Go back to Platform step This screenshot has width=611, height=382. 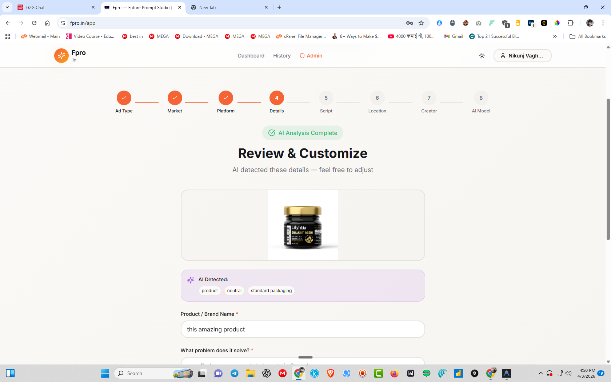[x=226, y=98]
